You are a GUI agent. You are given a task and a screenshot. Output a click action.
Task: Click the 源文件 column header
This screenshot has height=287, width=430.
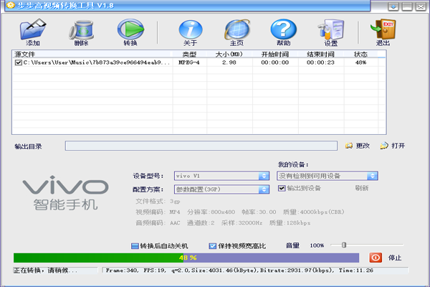[92, 54]
